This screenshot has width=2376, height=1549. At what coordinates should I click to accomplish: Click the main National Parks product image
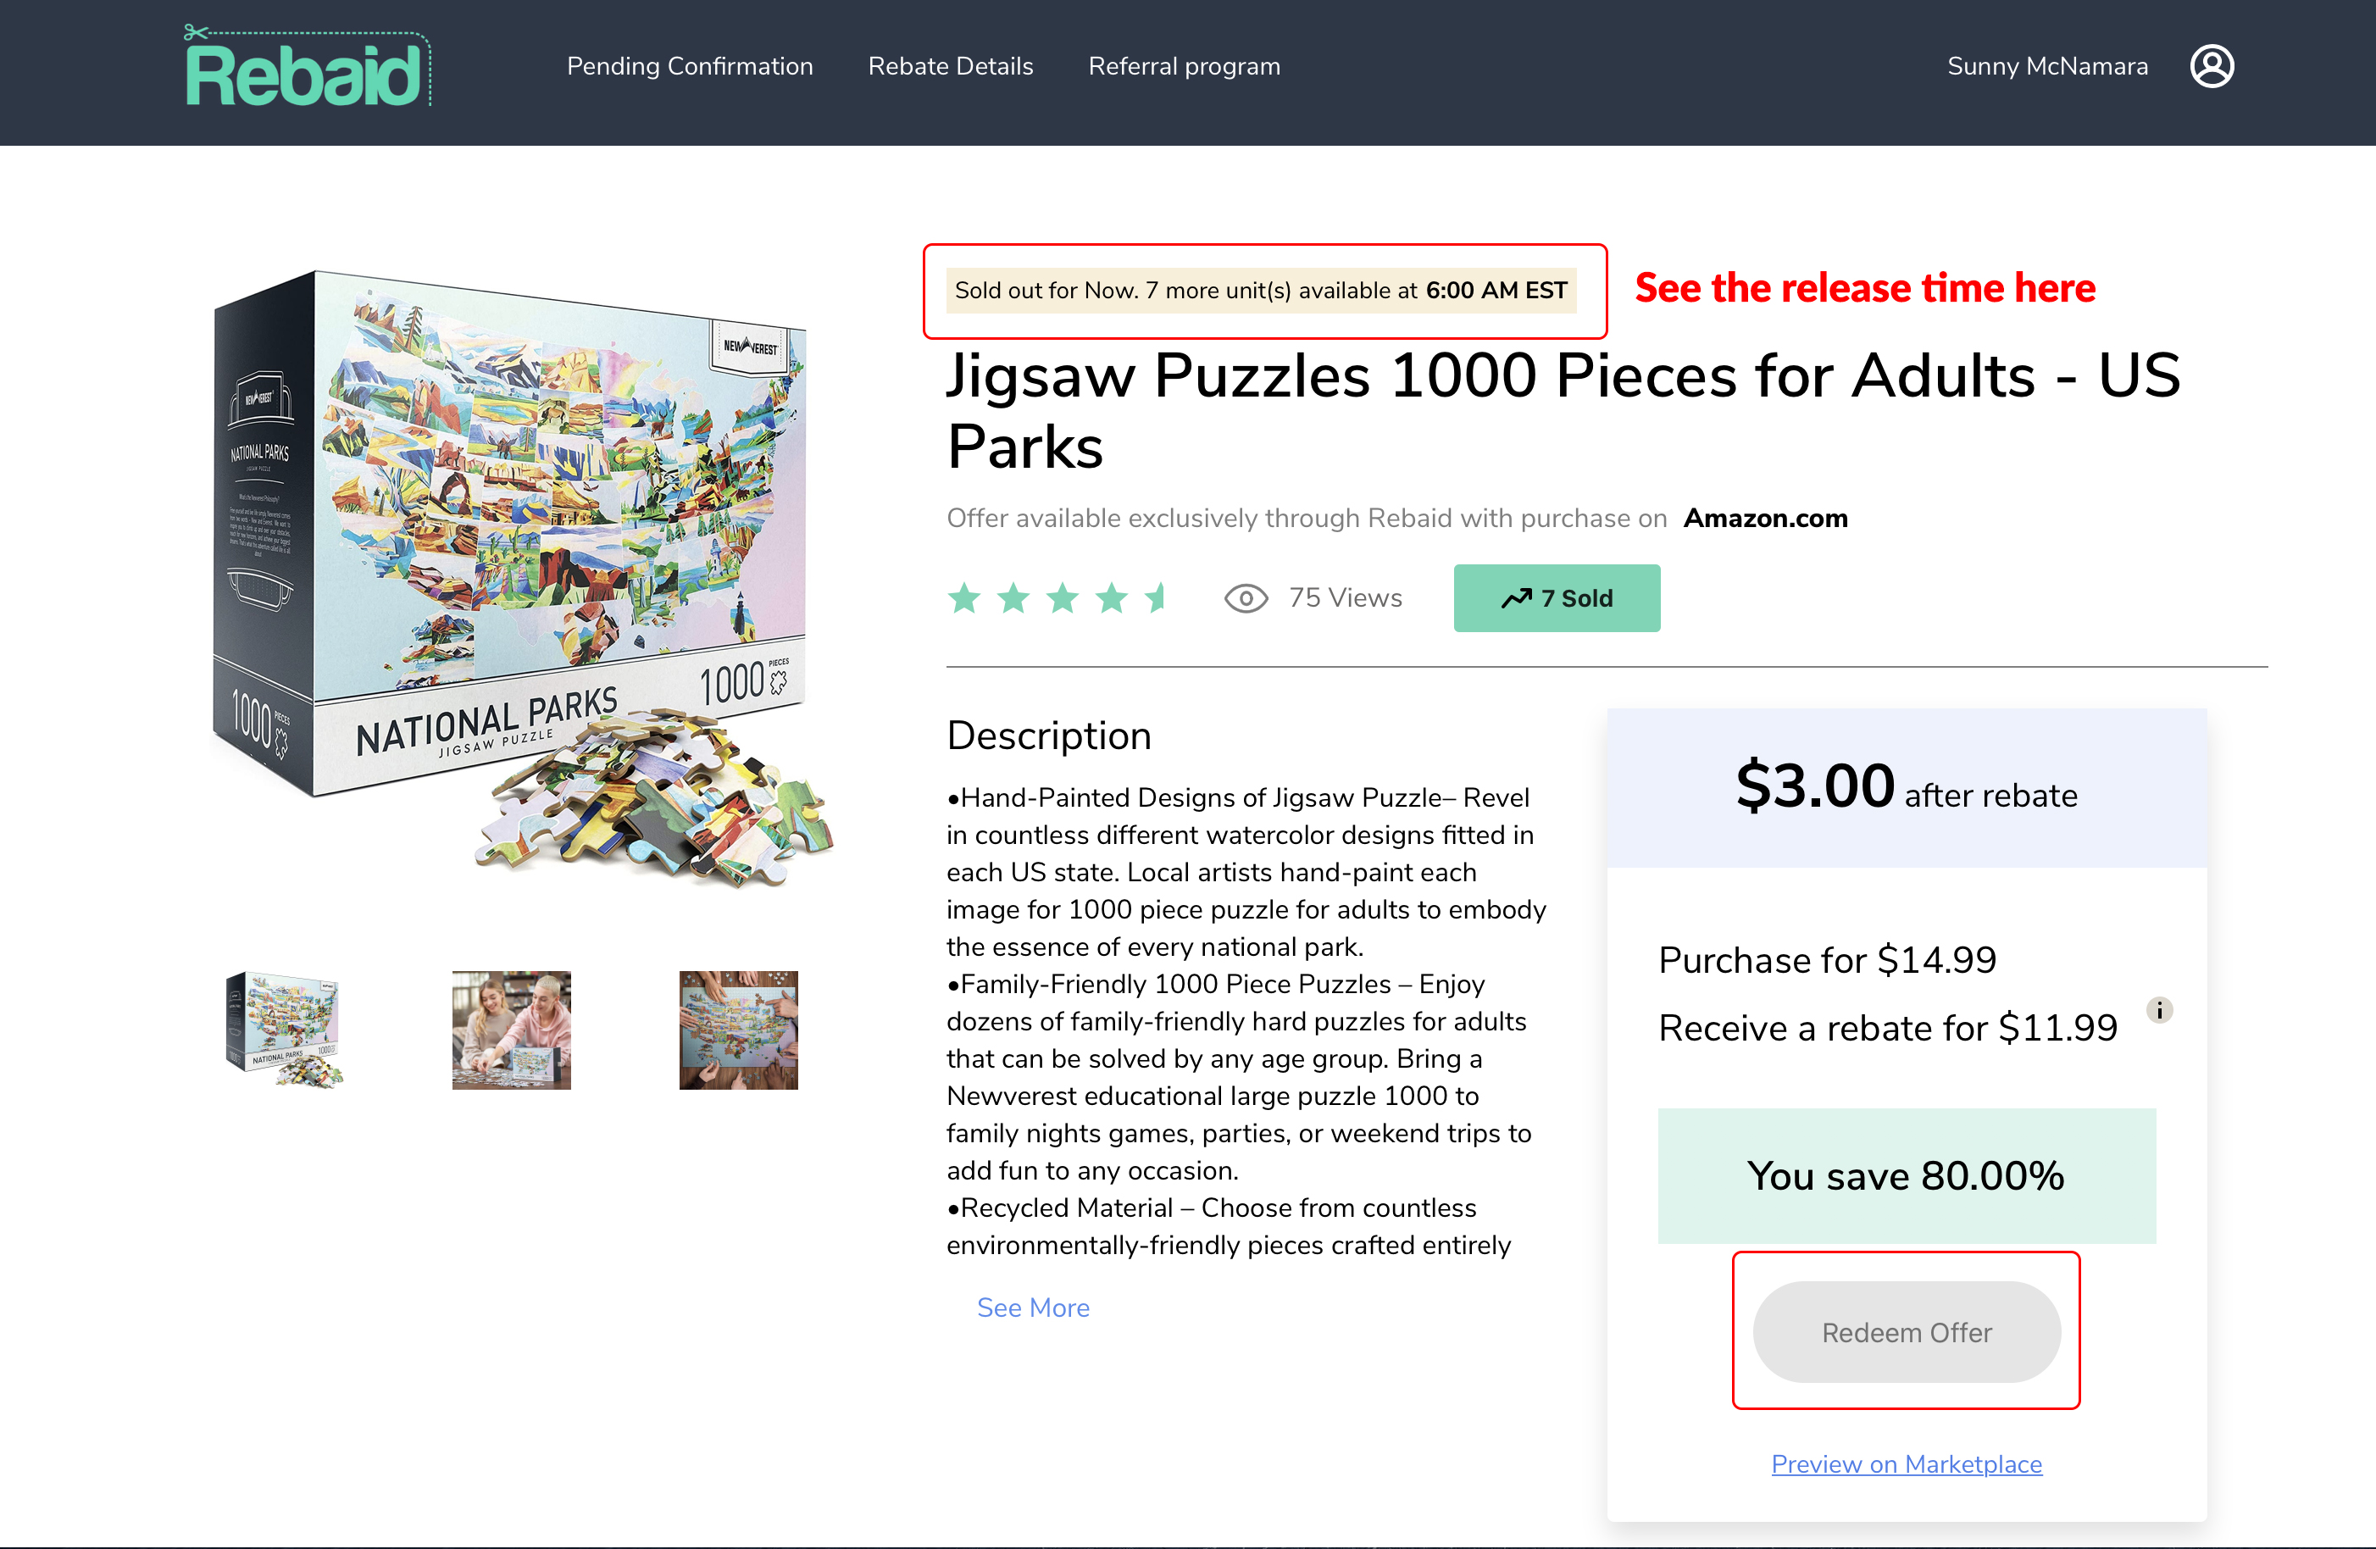[x=522, y=579]
